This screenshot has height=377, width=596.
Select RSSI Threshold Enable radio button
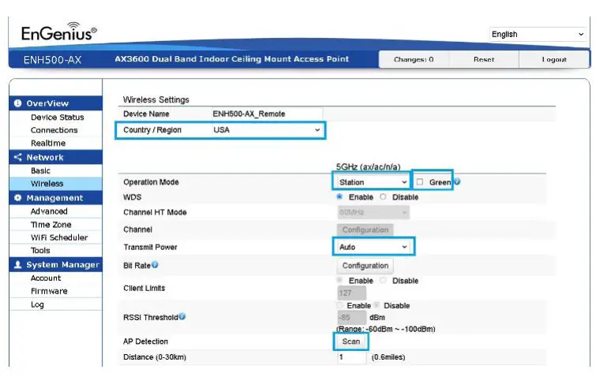[339, 305]
